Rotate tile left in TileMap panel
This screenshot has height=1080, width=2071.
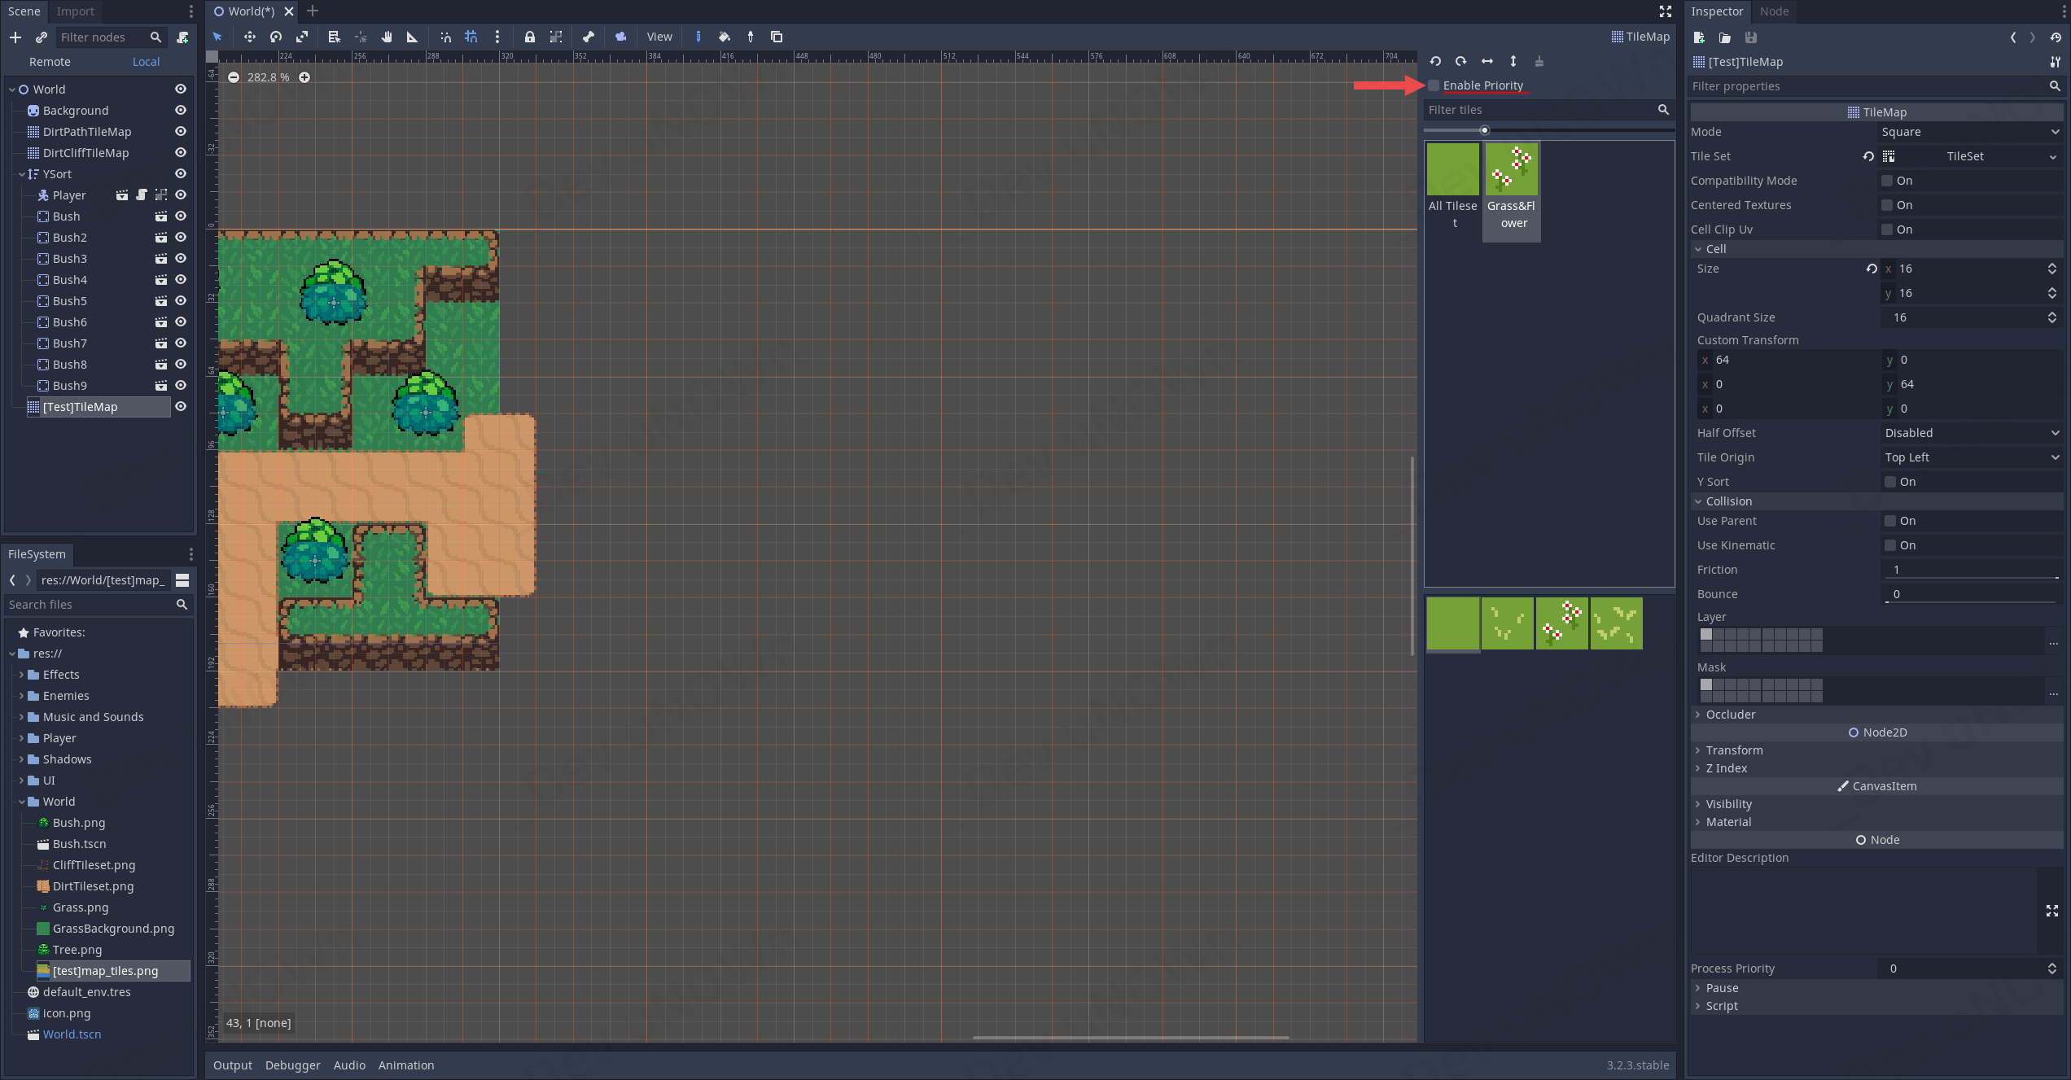(x=1435, y=61)
